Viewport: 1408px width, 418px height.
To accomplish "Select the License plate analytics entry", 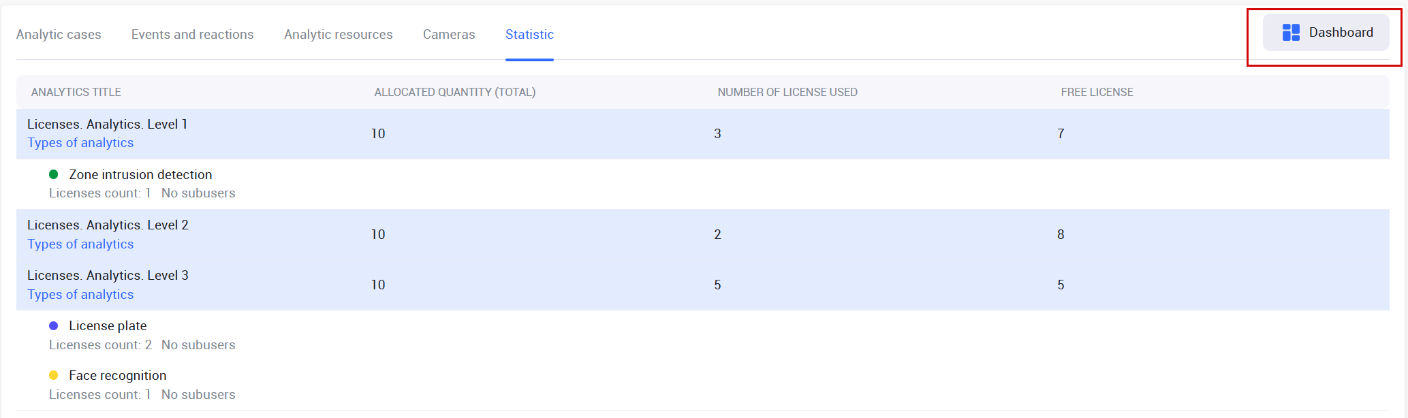I will [x=108, y=326].
